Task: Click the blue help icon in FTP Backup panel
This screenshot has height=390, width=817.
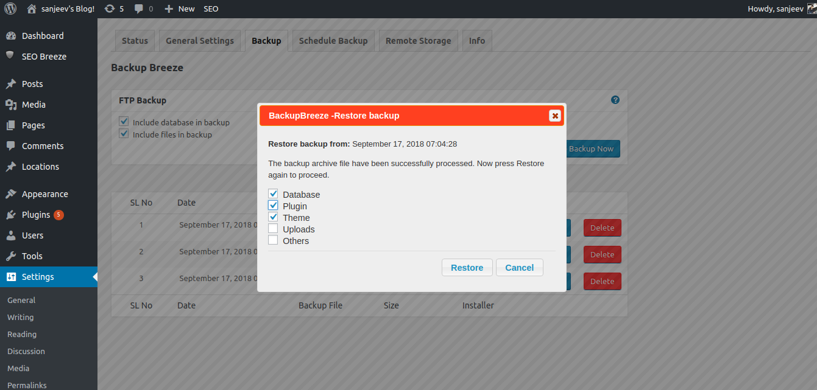Action: click(x=615, y=100)
